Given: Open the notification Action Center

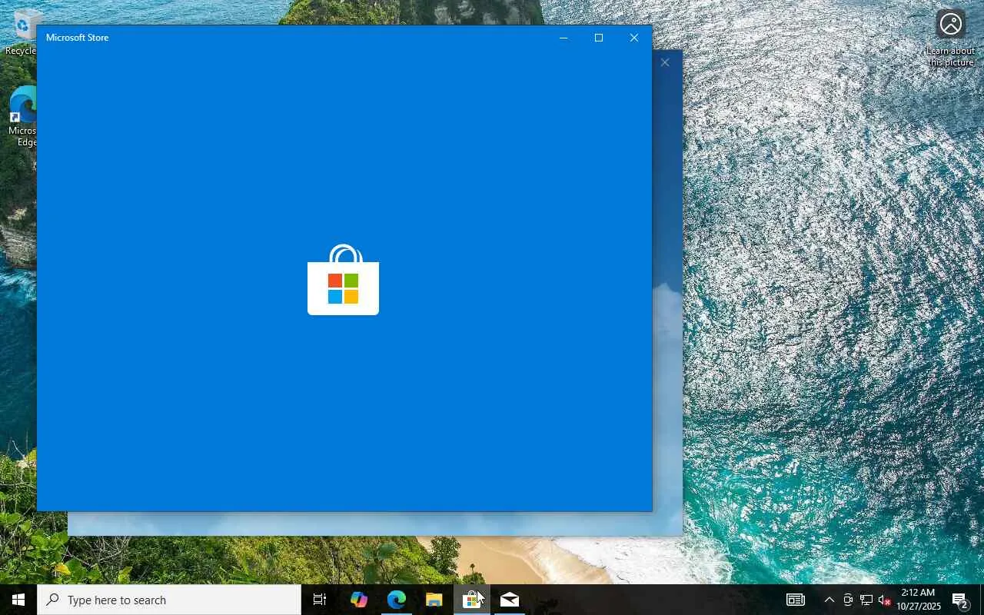Looking at the screenshot, I should tap(960, 600).
